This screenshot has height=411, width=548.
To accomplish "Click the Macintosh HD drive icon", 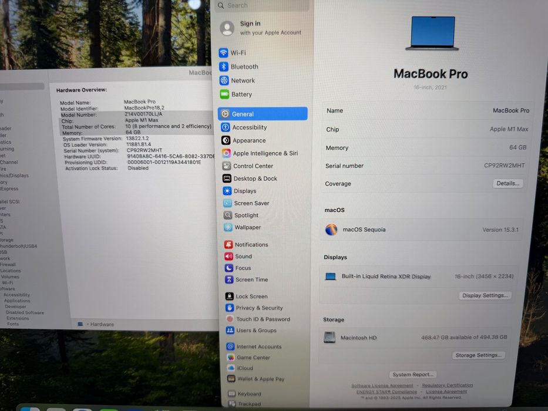I will point(330,337).
